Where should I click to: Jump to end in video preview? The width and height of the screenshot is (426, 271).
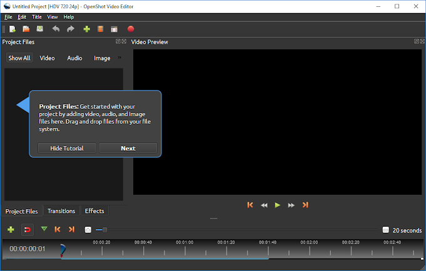tap(305, 205)
